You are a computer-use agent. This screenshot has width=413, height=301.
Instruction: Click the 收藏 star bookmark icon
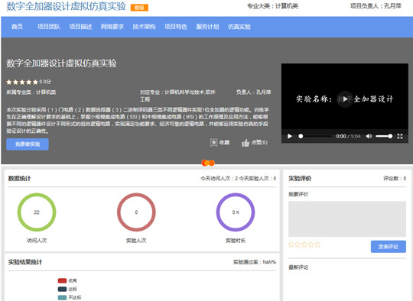(x=213, y=143)
